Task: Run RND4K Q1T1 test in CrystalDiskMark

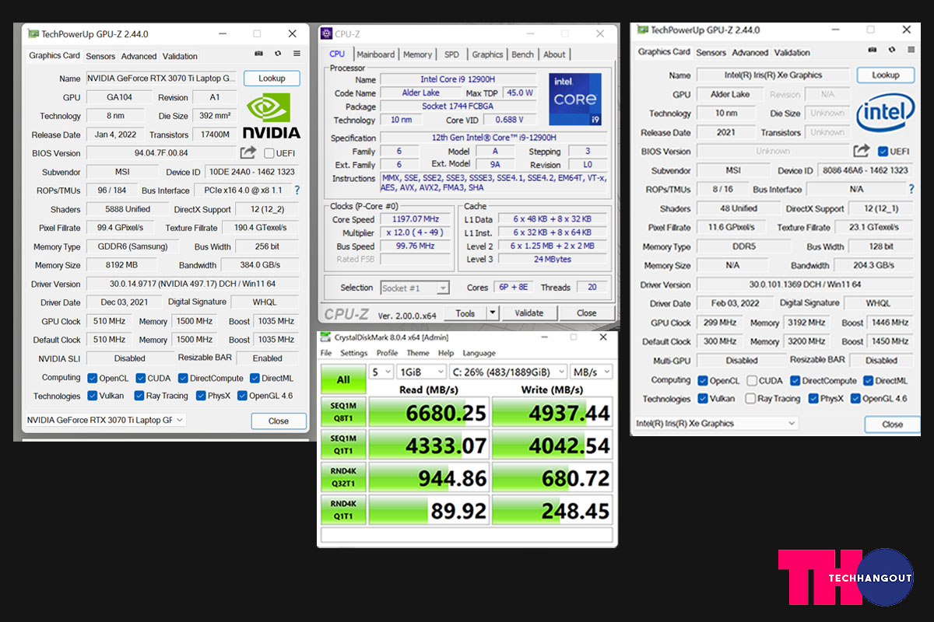Action: coord(343,510)
